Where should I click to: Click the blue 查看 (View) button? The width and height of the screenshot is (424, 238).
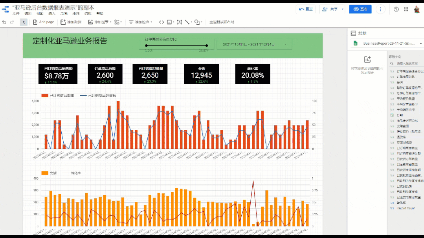click(x=360, y=9)
